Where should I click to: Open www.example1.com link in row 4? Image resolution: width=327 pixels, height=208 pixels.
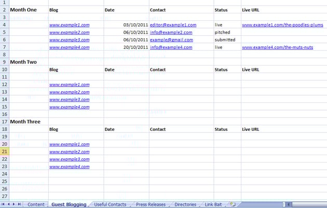pyautogui.click(x=70, y=25)
